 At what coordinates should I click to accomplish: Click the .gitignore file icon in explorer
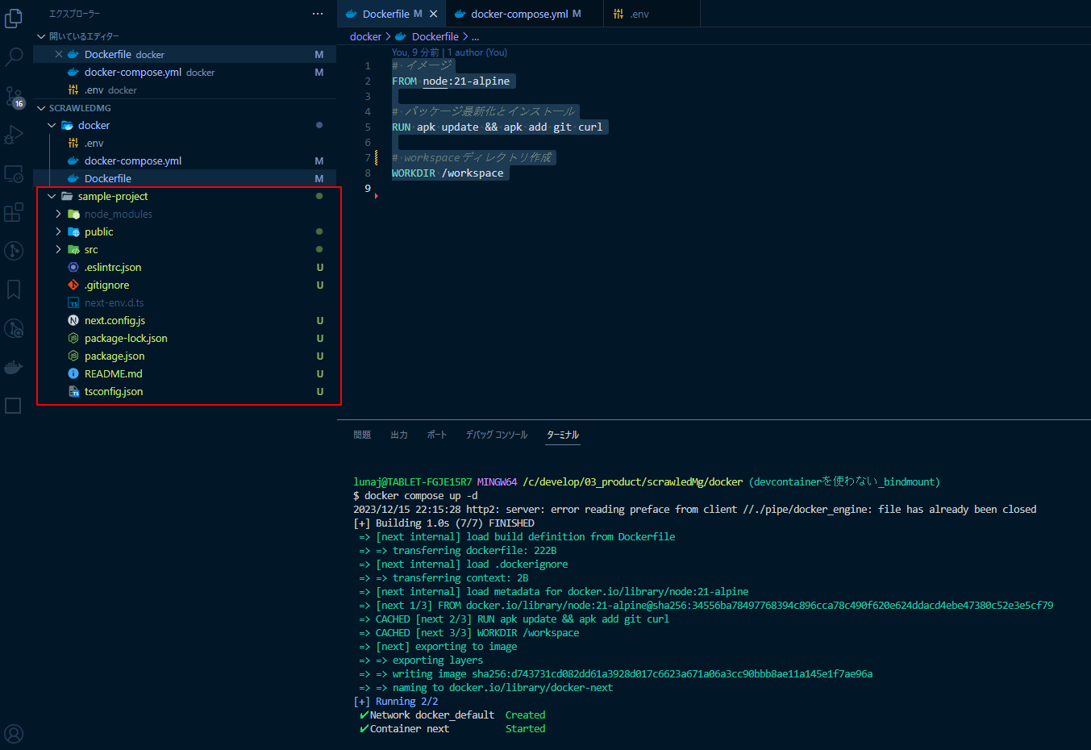(x=73, y=285)
